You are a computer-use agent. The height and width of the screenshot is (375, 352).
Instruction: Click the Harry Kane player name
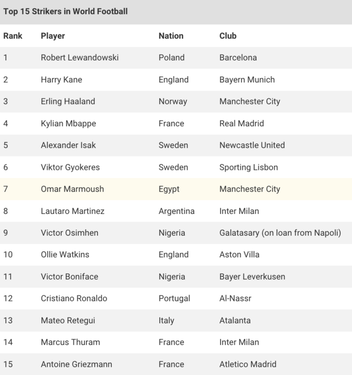tap(61, 80)
